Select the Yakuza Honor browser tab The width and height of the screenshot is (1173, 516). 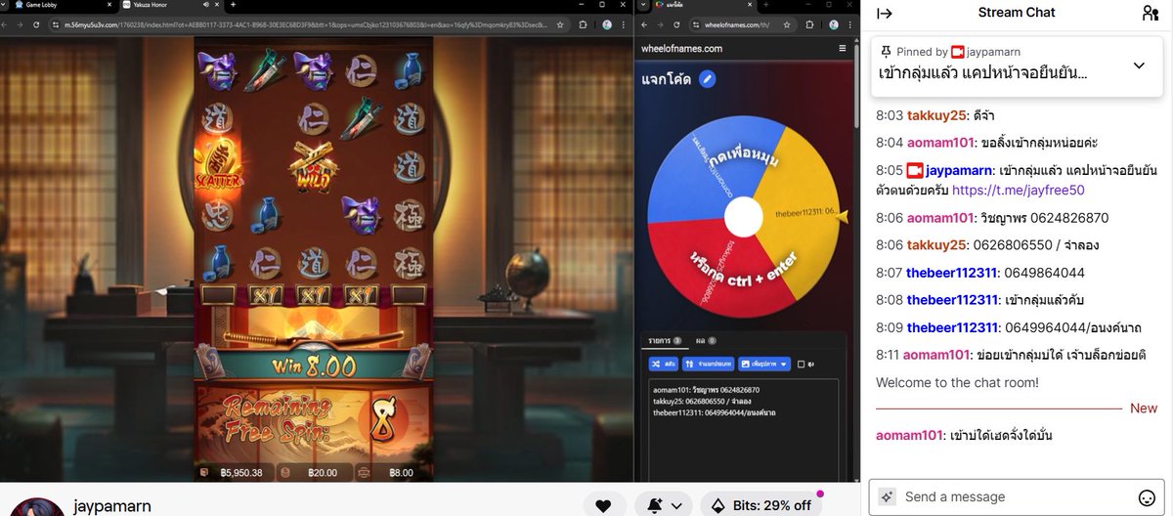171,6
